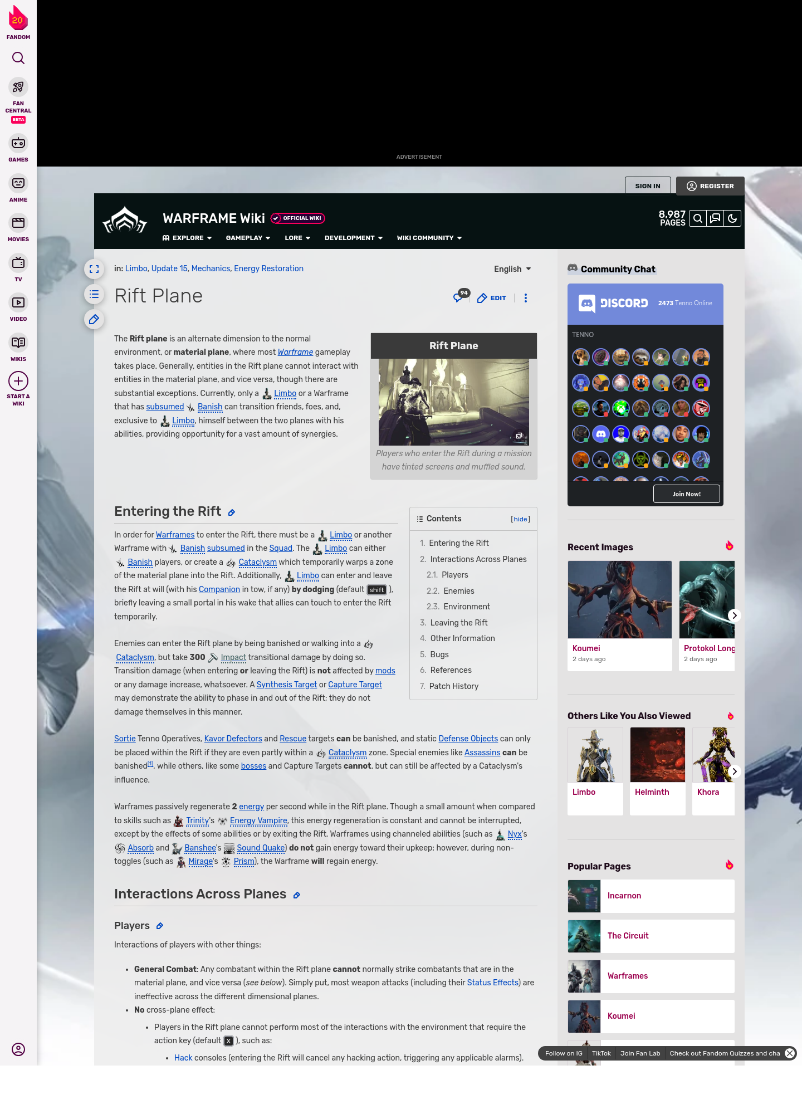
Task: Open the Hack consoles link
Action: [x=183, y=1058]
